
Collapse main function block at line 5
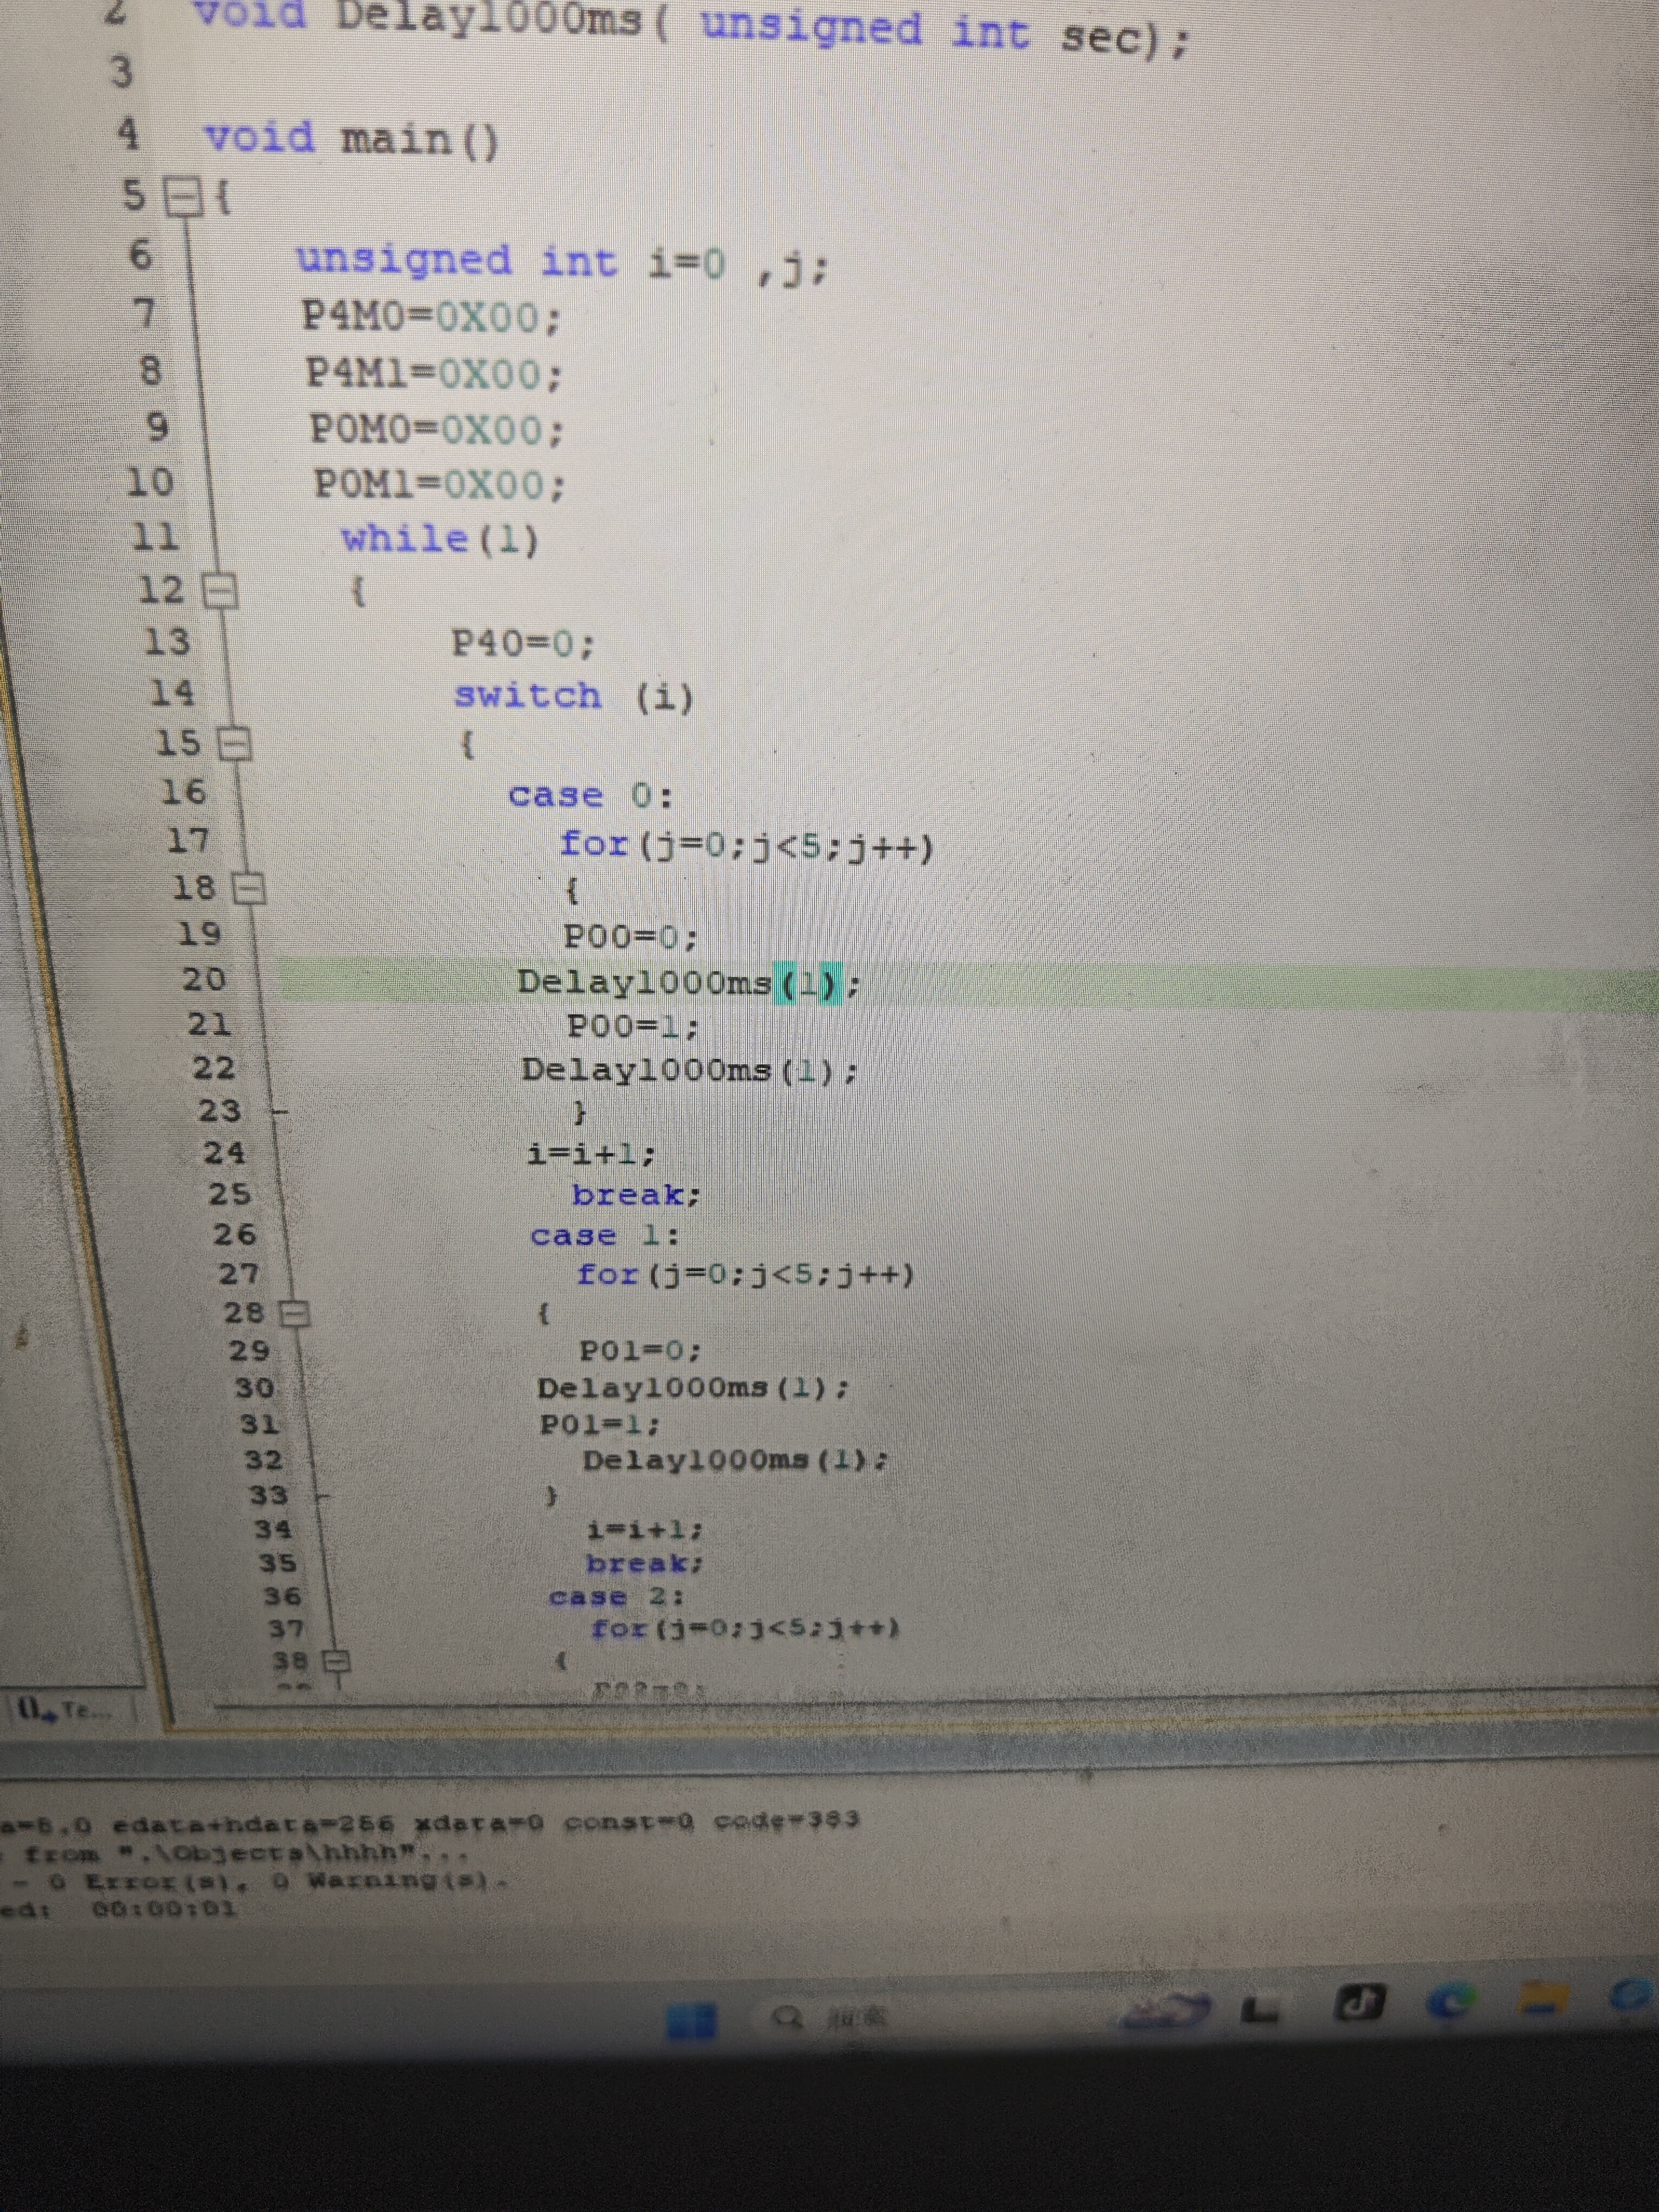[x=183, y=197]
